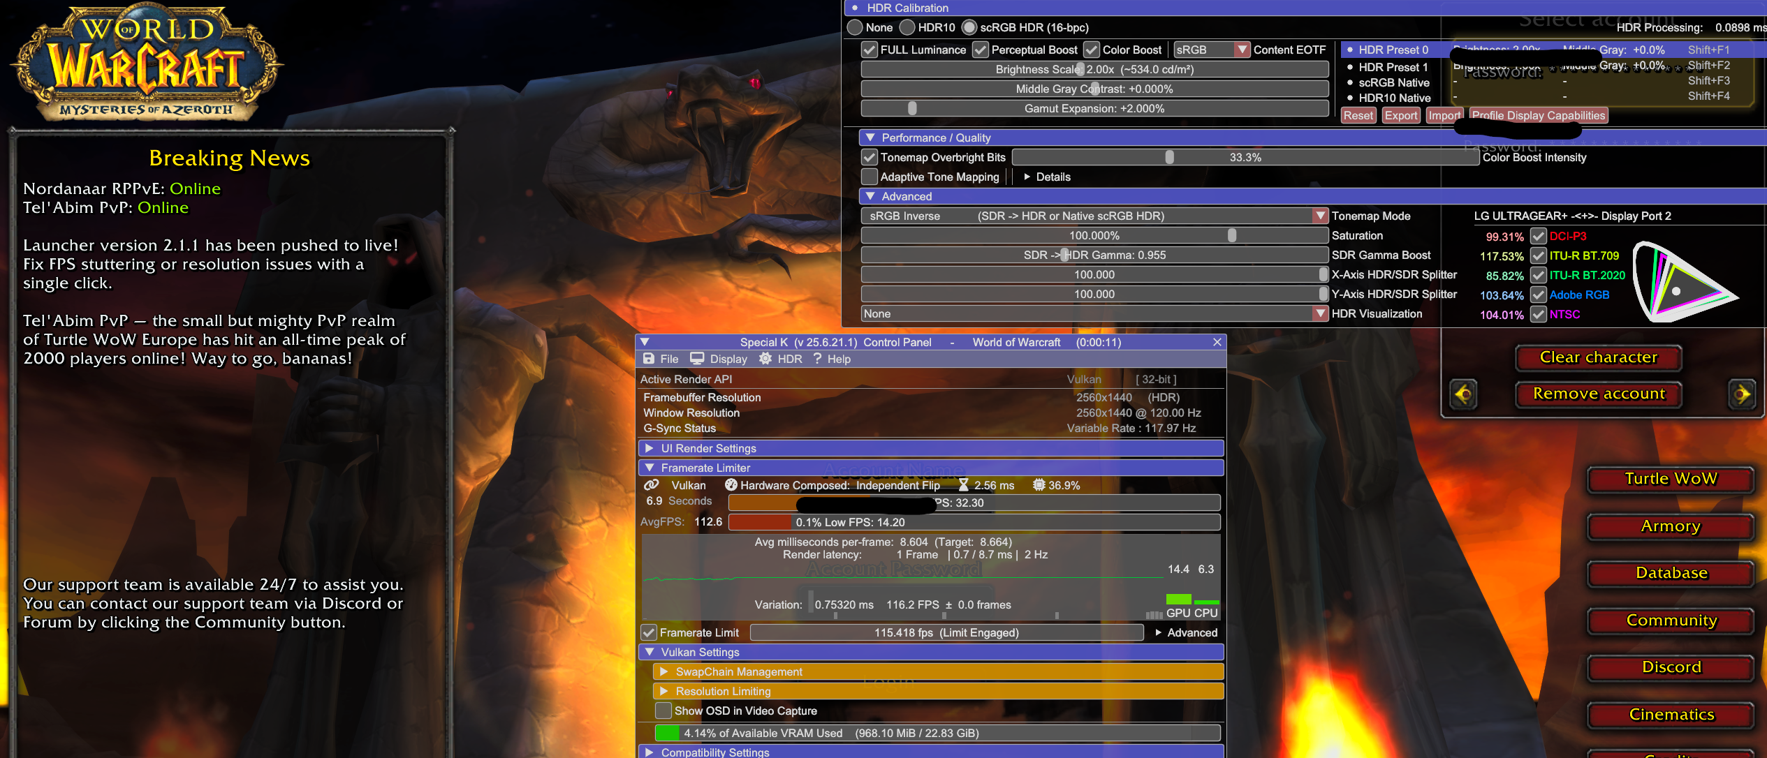Screen dimensions: 1767x758
Task: Toggle Color Boost checkbox
Action: pos(1092,50)
